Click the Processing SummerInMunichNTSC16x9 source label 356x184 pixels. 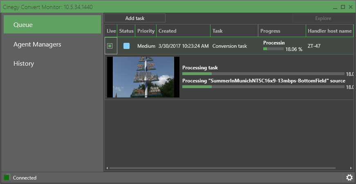tap(264, 81)
